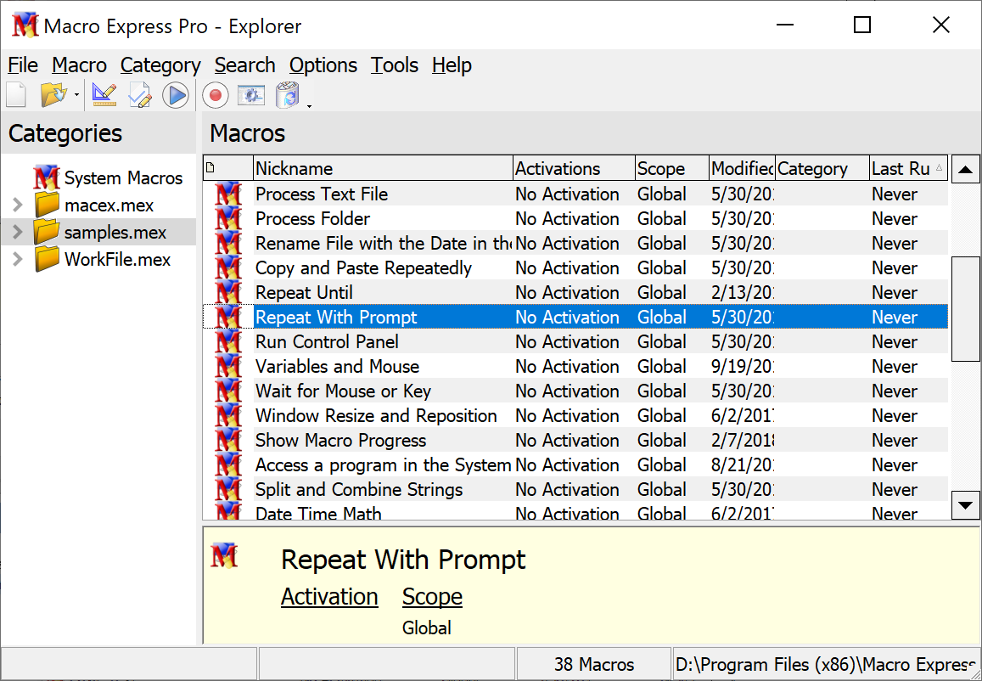Start recording a macro via the red record icon

(x=215, y=95)
